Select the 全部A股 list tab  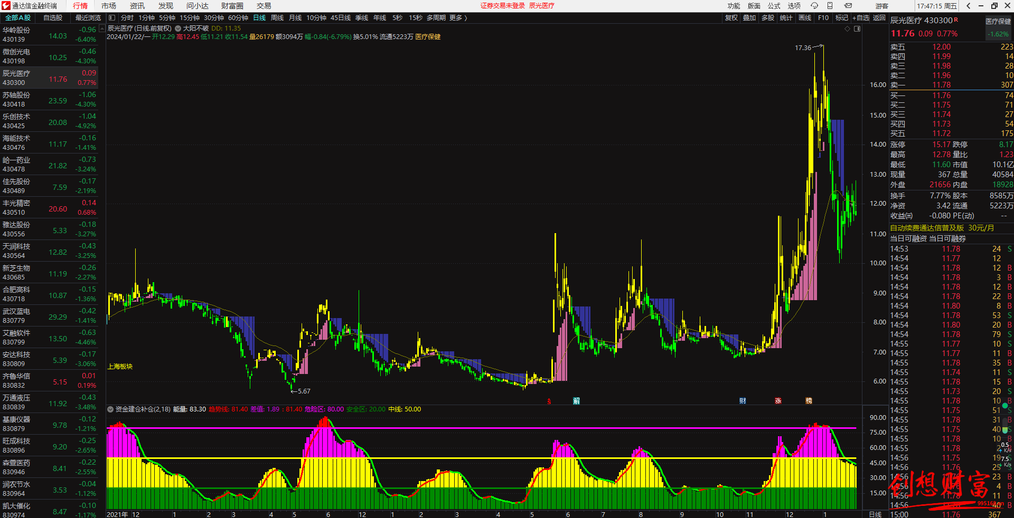point(18,18)
